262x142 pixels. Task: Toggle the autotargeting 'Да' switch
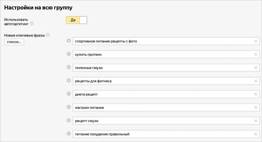pyautogui.click(x=76, y=20)
